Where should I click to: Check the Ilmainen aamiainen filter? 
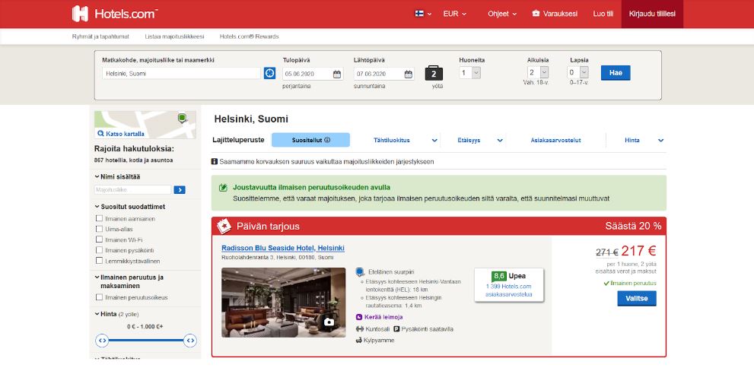[x=99, y=218]
